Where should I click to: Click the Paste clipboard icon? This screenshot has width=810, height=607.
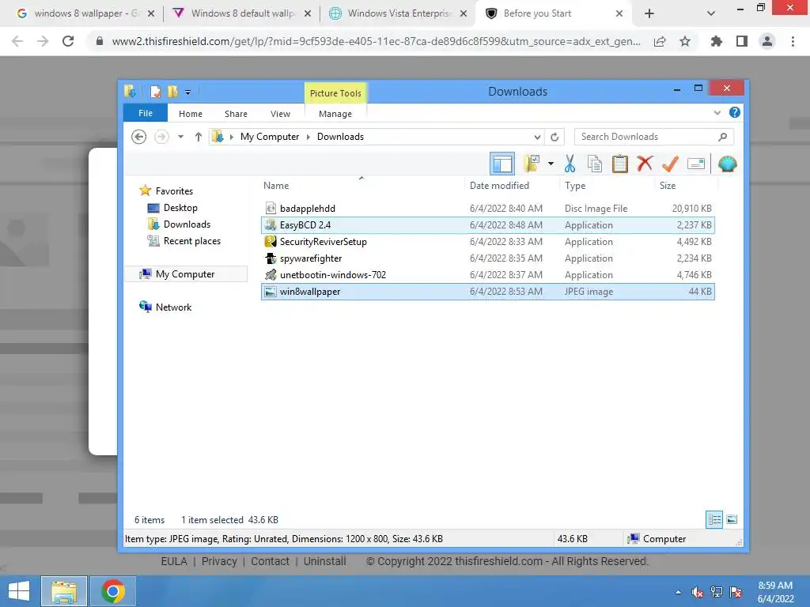[x=620, y=164]
